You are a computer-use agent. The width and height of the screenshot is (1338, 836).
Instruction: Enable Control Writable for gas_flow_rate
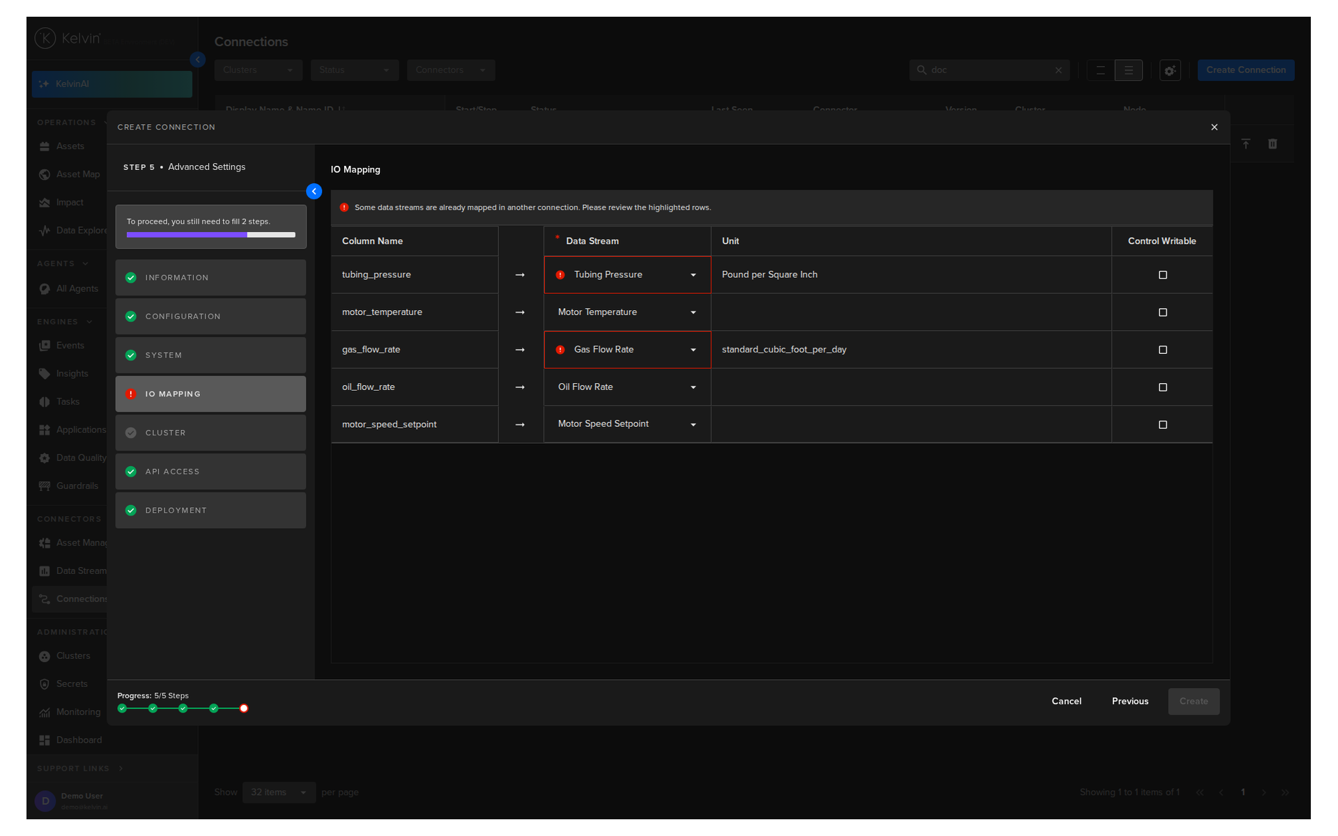coord(1162,350)
